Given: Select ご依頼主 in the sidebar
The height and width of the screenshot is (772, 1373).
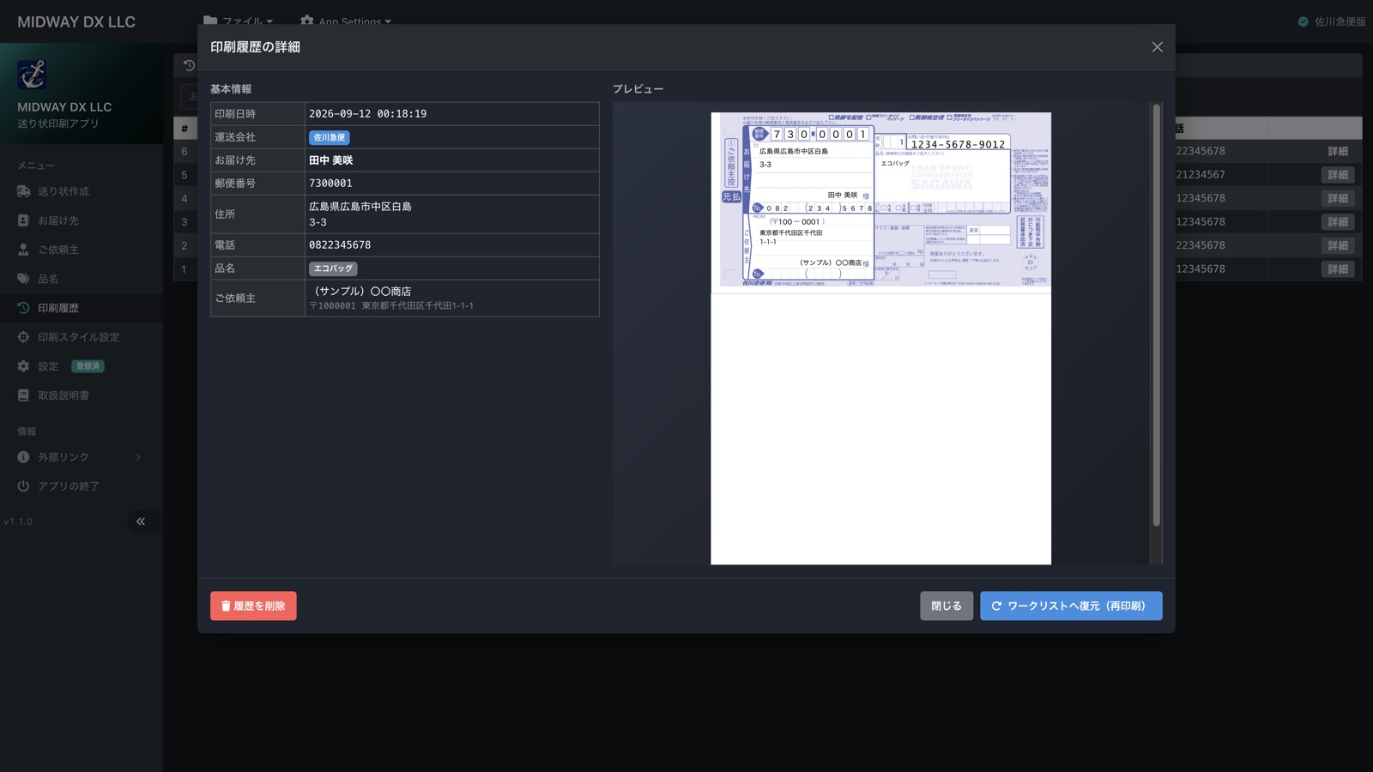Looking at the screenshot, I should [x=82, y=250].
